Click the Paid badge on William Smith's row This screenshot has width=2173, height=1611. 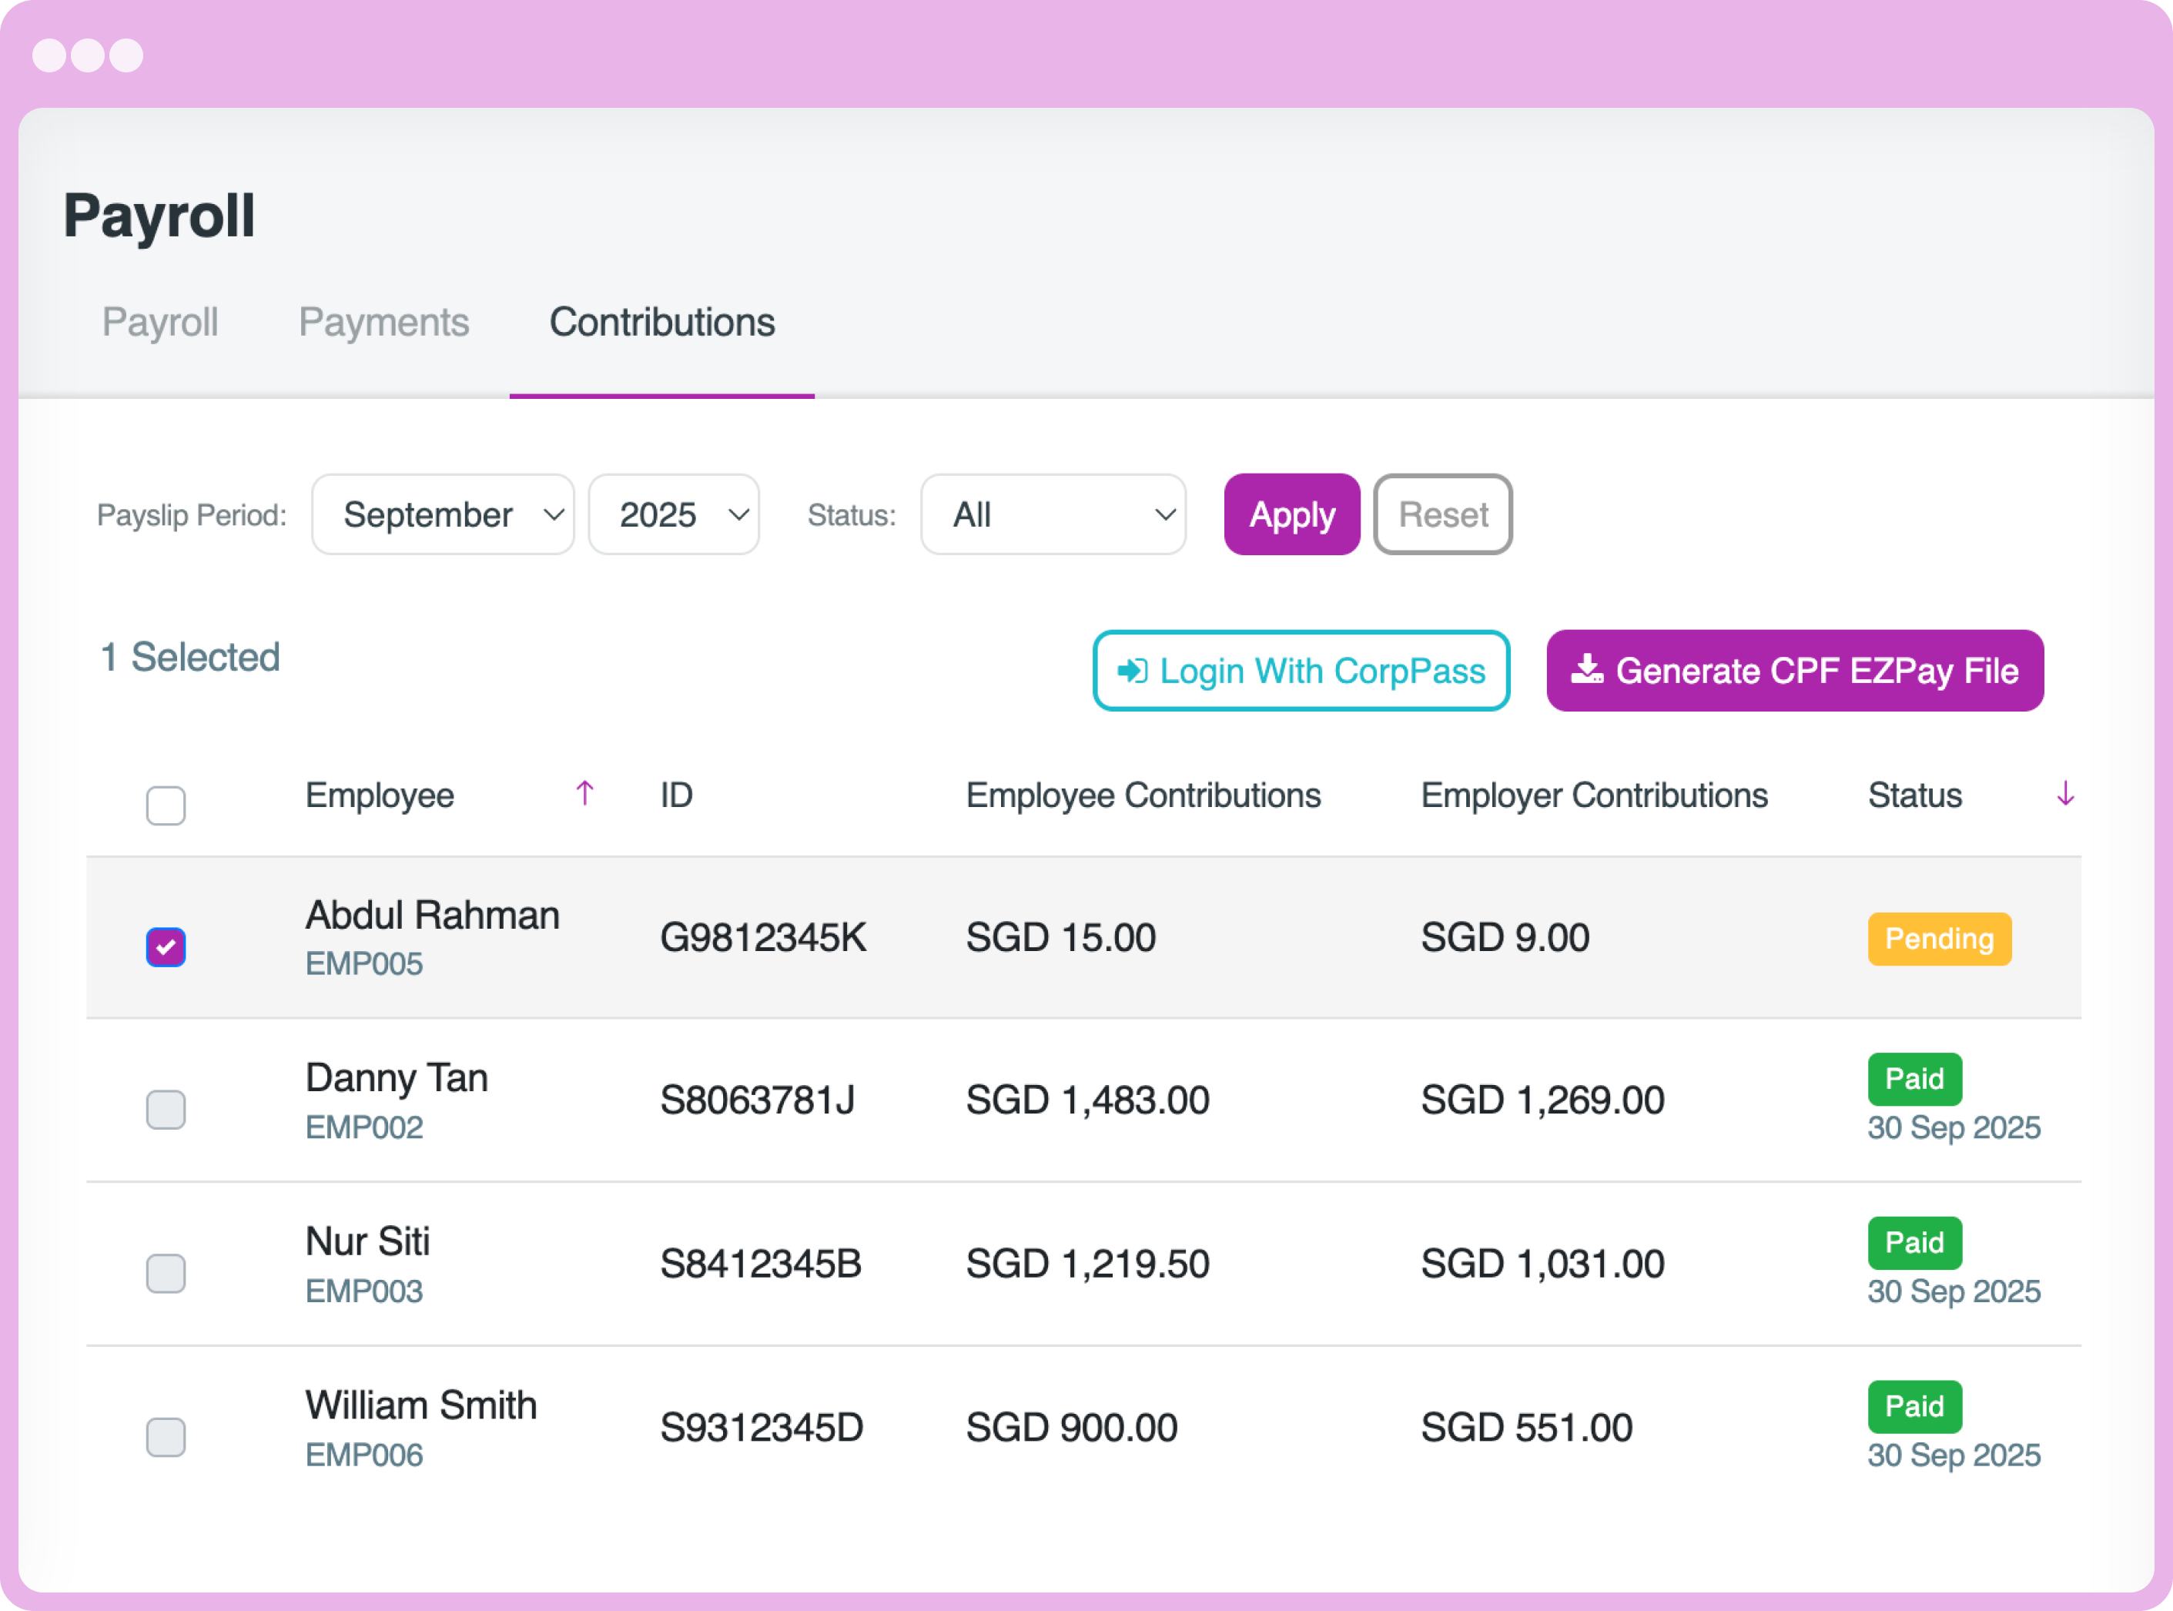point(1914,1406)
